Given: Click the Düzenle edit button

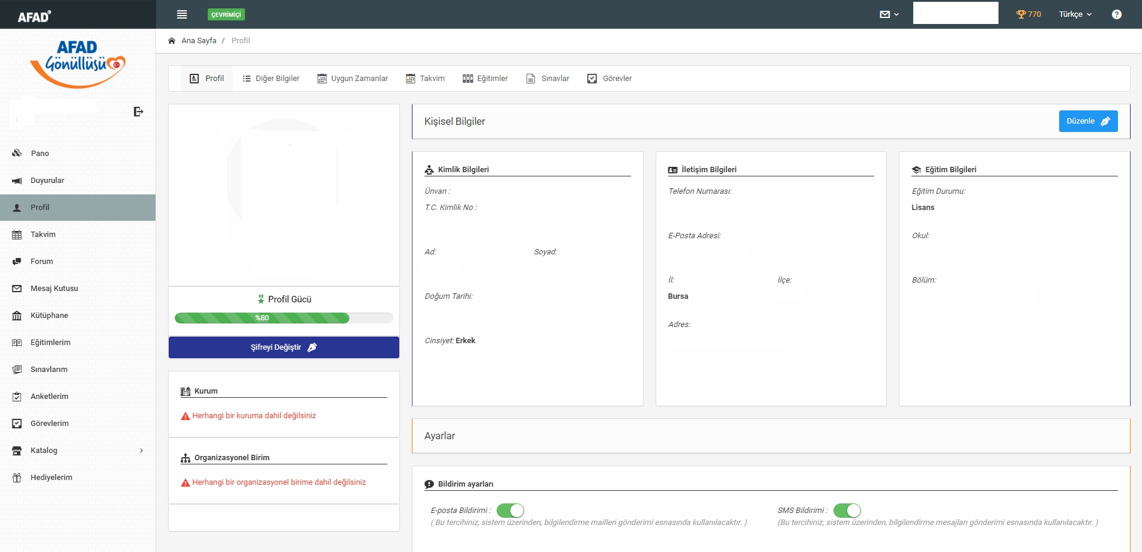Looking at the screenshot, I should pyautogui.click(x=1088, y=121).
